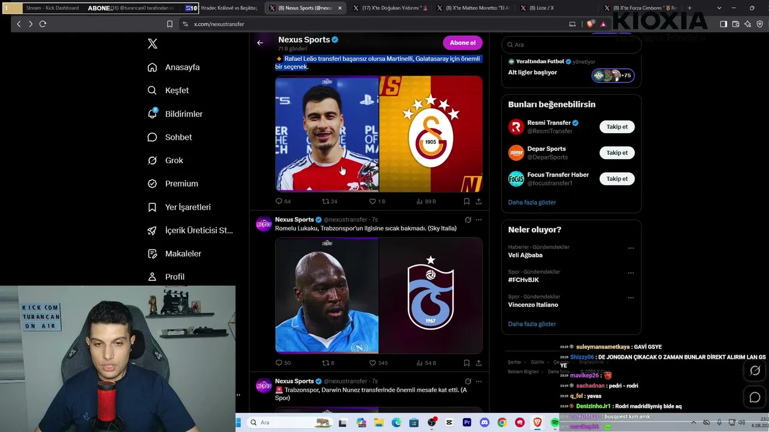Click the X logo in the sidebar
769x432 pixels.
point(153,44)
